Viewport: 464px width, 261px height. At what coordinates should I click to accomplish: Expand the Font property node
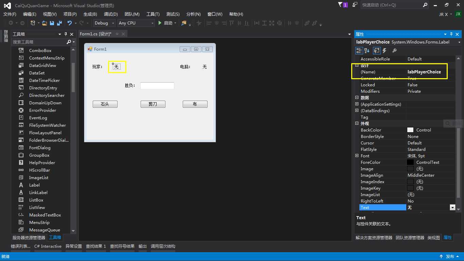pyautogui.click(x=357, y=156)
